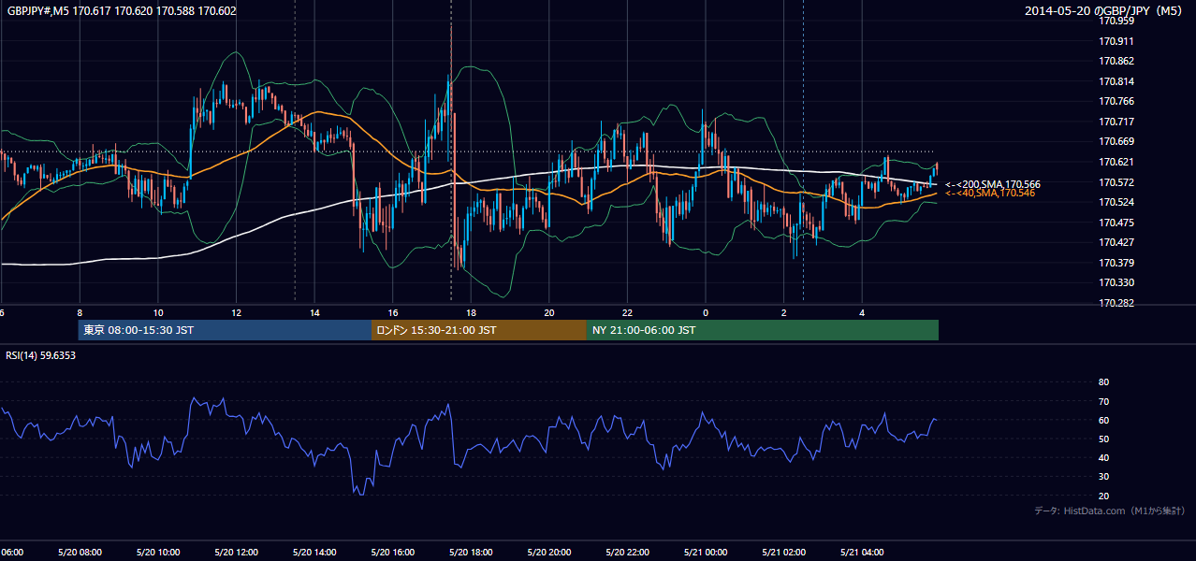1196x561 pixels.
Task: Select the ロンドン 15:30-21:00 JST session bar
Action: pos(479,330)
